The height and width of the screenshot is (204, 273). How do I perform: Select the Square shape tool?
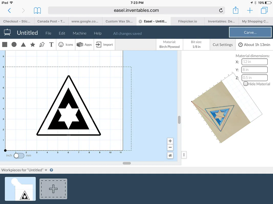(x=5, y=45)
